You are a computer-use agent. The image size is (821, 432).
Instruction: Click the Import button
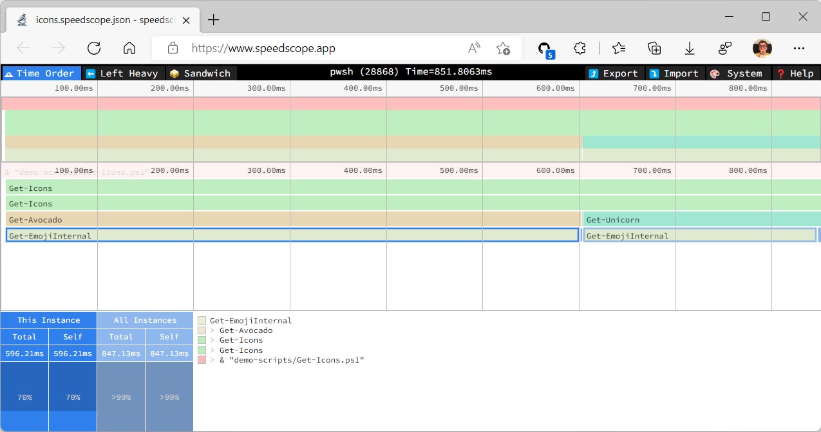[x=675, y=73]
